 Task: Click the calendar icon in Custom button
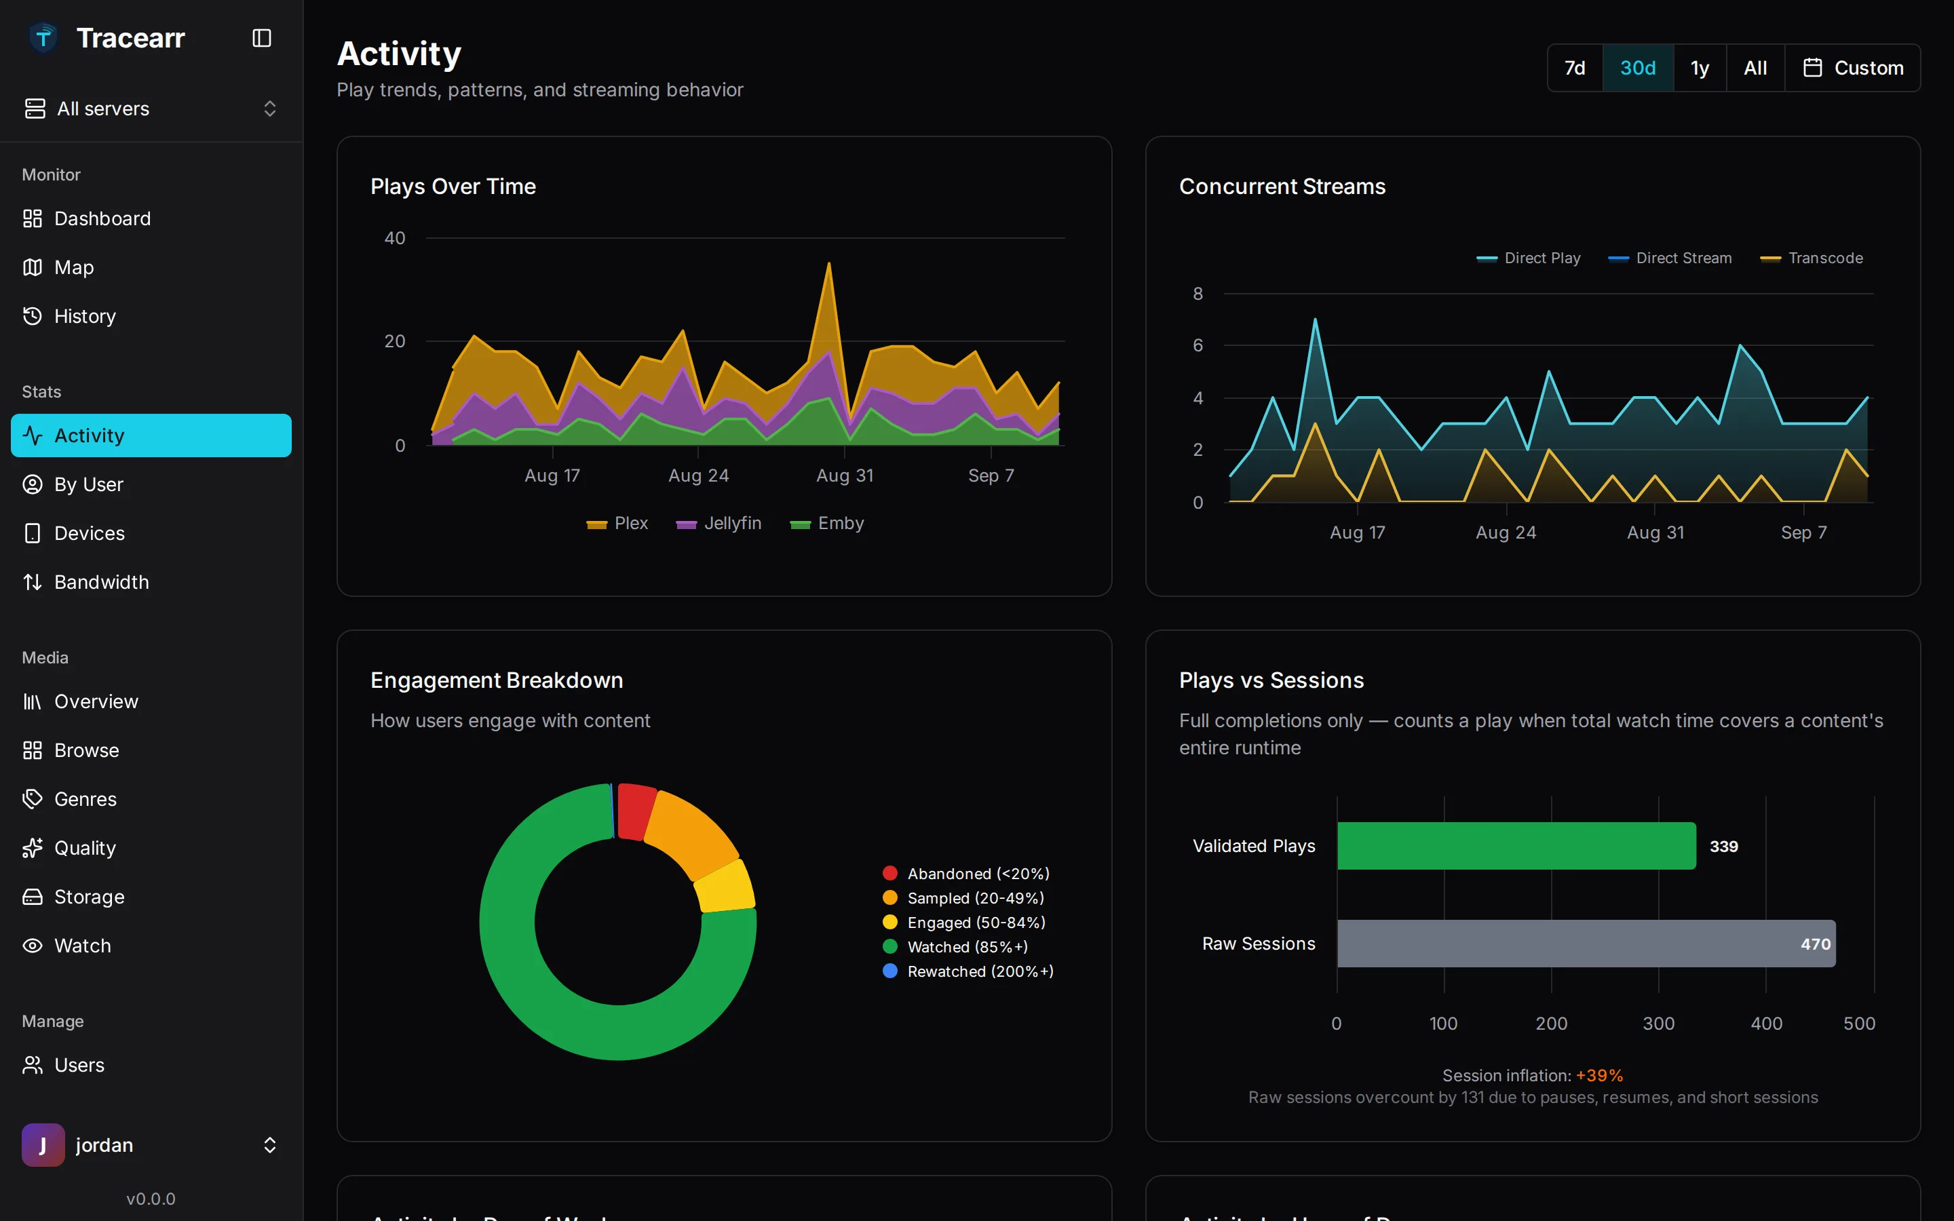click(x=1813, y=68)
